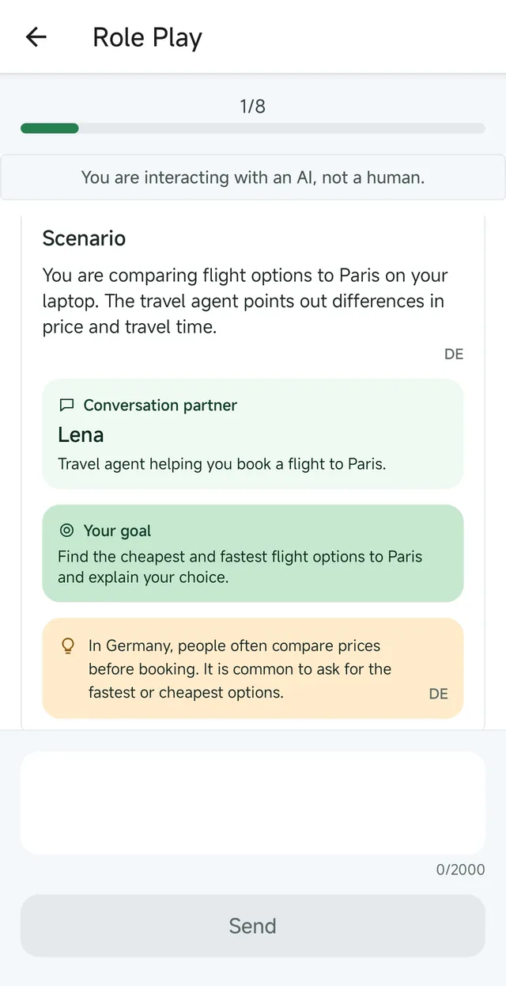Tap the back arrow icon
The width and height of the screenshot is (506, 986).
click(x=36, y=37)
